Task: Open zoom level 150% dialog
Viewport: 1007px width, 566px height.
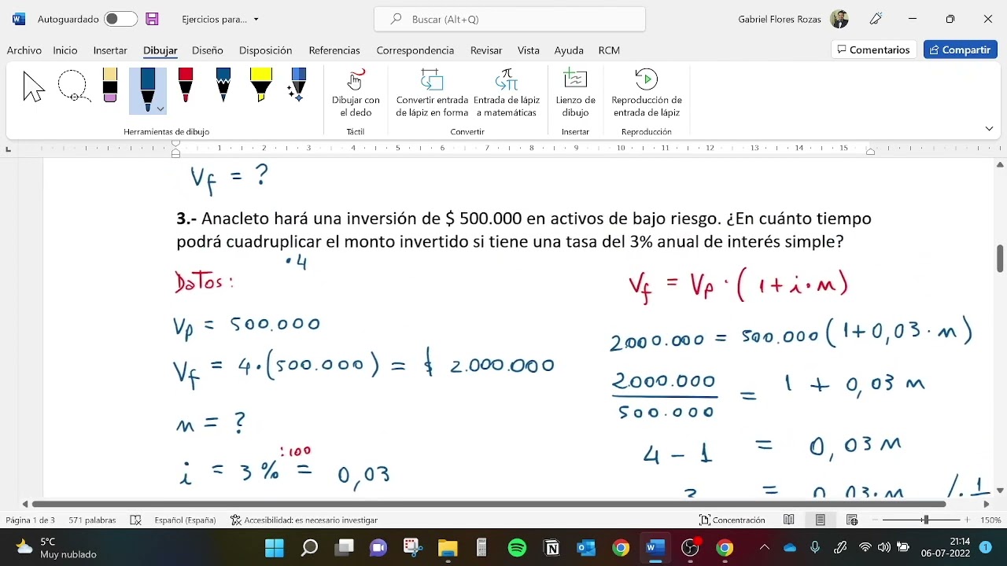Action: click(990, 520)
